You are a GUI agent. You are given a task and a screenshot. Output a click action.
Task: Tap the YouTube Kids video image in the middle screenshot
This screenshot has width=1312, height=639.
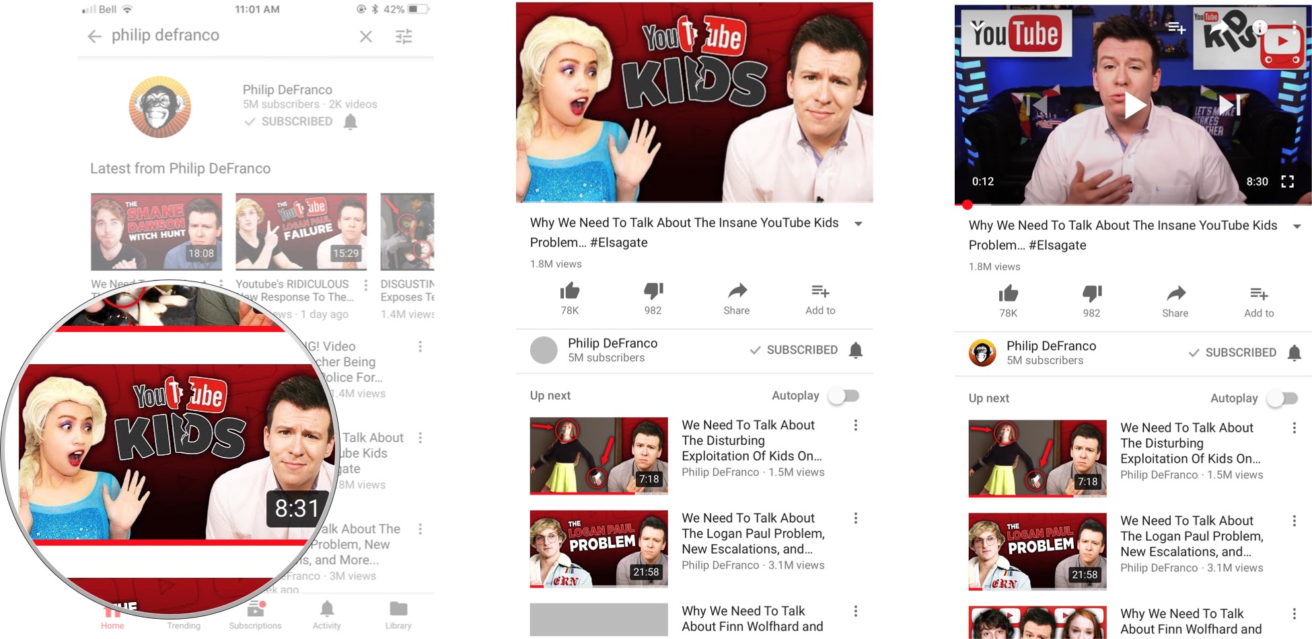point(694,102)
